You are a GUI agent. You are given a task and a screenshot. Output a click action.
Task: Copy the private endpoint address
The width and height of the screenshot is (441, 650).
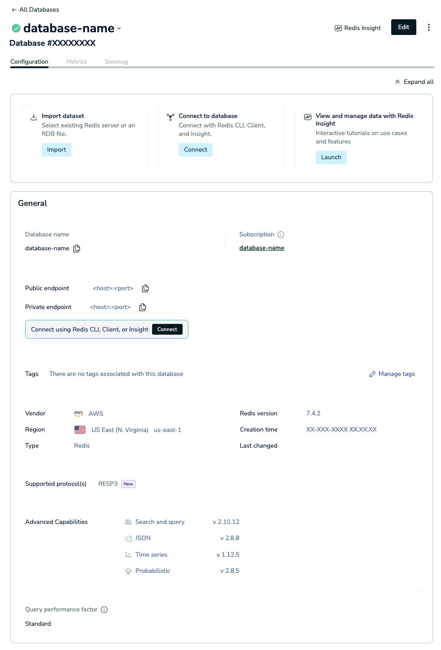[x=143, y=307]
